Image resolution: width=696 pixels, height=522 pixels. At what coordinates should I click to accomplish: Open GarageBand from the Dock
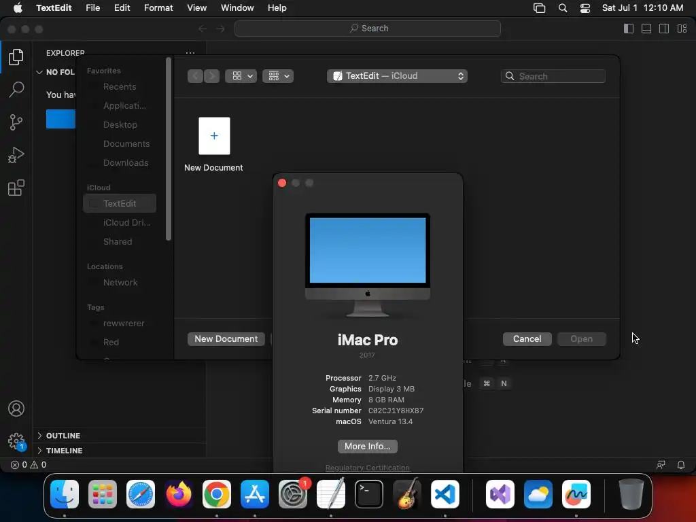point(407,494)
